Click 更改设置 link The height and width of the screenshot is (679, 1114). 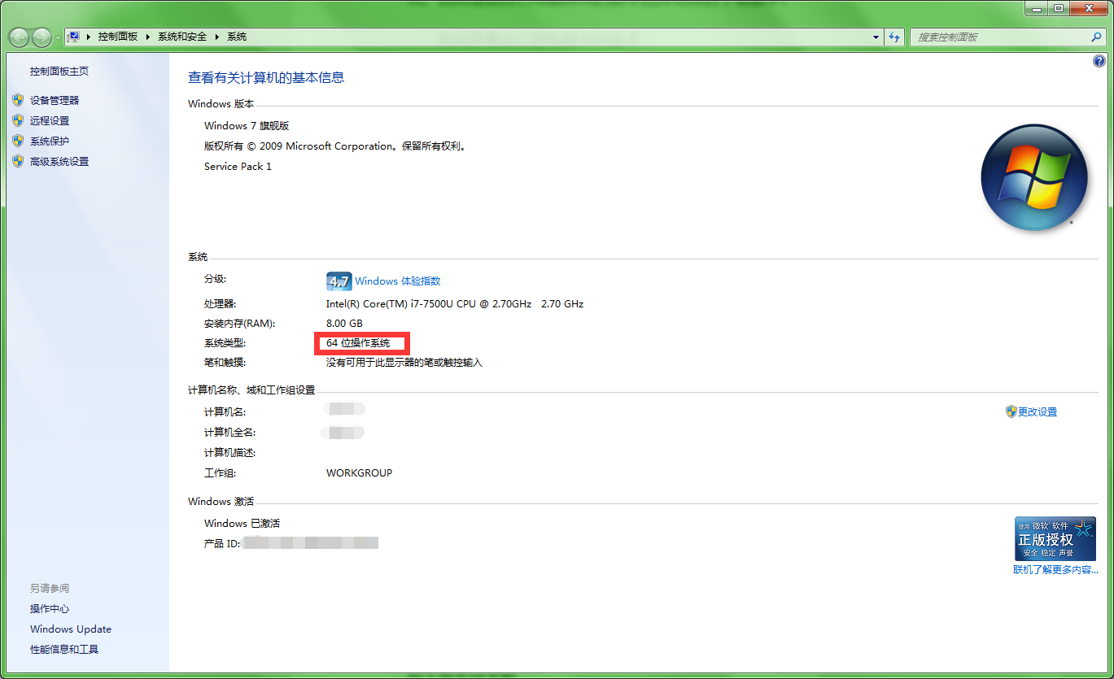(x=1038, y=412)
